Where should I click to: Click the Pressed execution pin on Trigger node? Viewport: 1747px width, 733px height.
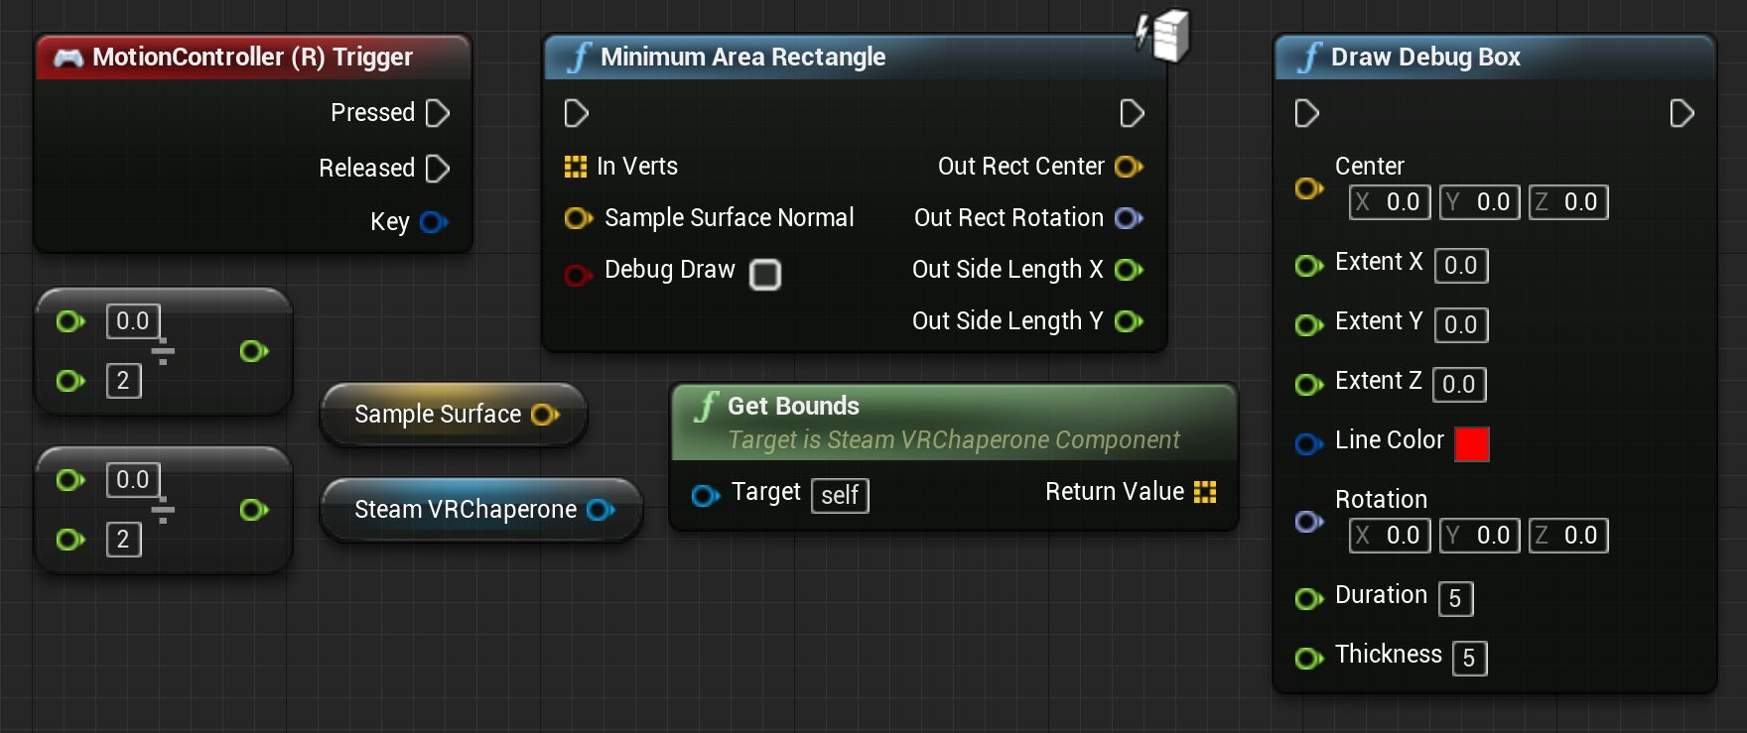[x=437, y=113]
